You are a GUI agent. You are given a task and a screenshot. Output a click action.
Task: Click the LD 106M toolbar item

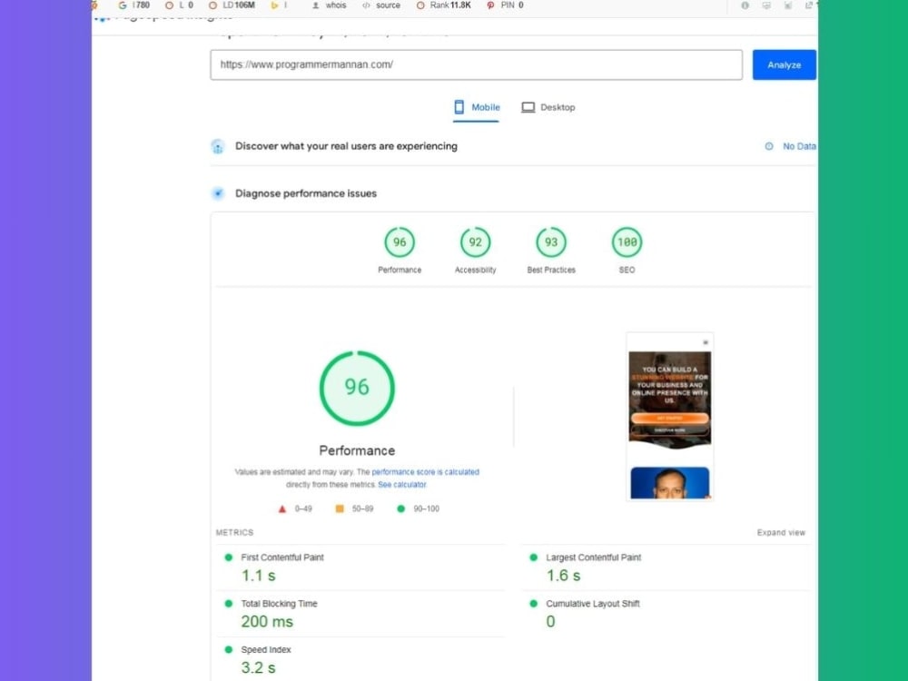click(232, 5)
